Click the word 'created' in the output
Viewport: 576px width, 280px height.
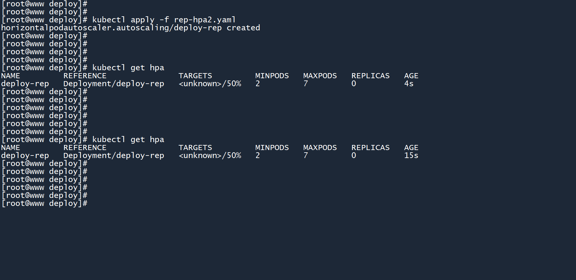point(243,28)
